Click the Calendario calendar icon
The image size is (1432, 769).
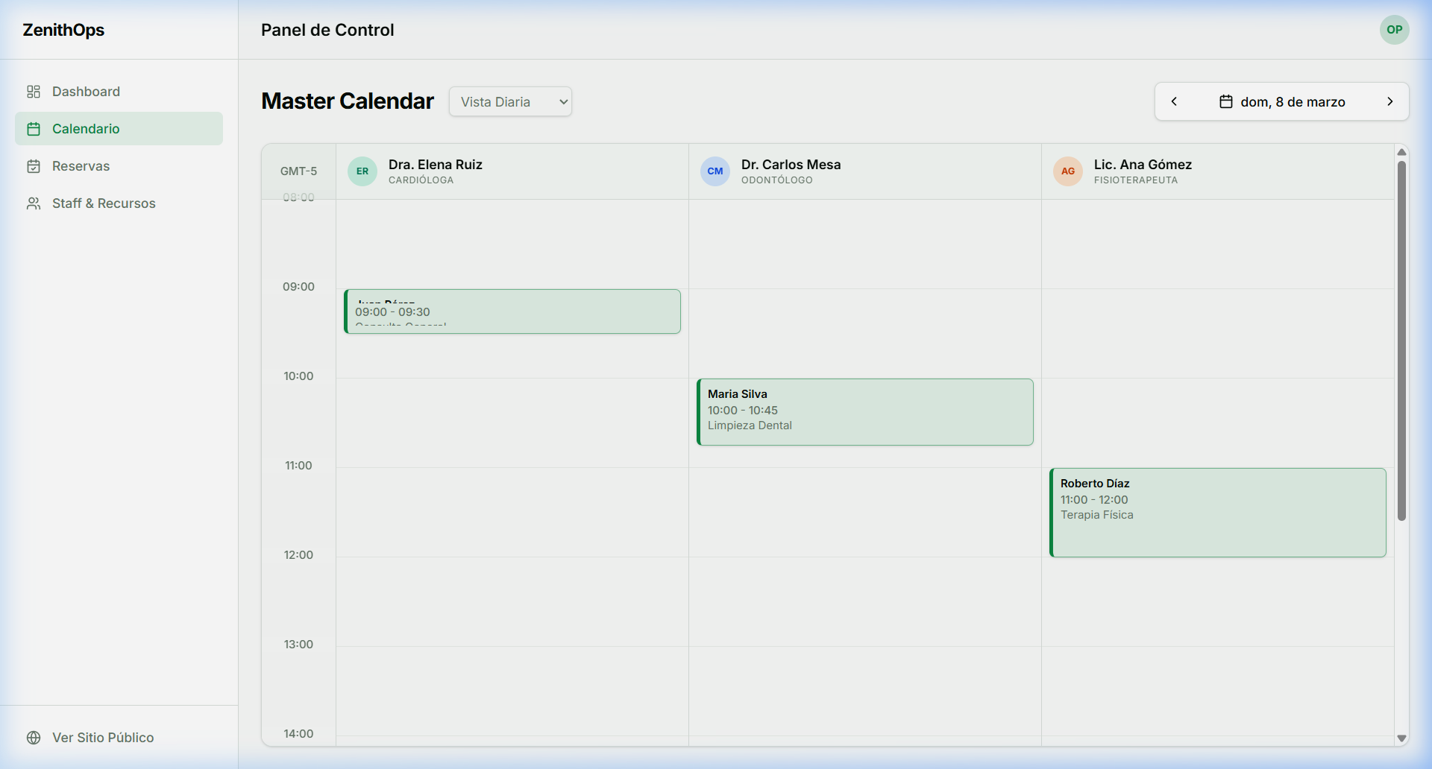34,129
